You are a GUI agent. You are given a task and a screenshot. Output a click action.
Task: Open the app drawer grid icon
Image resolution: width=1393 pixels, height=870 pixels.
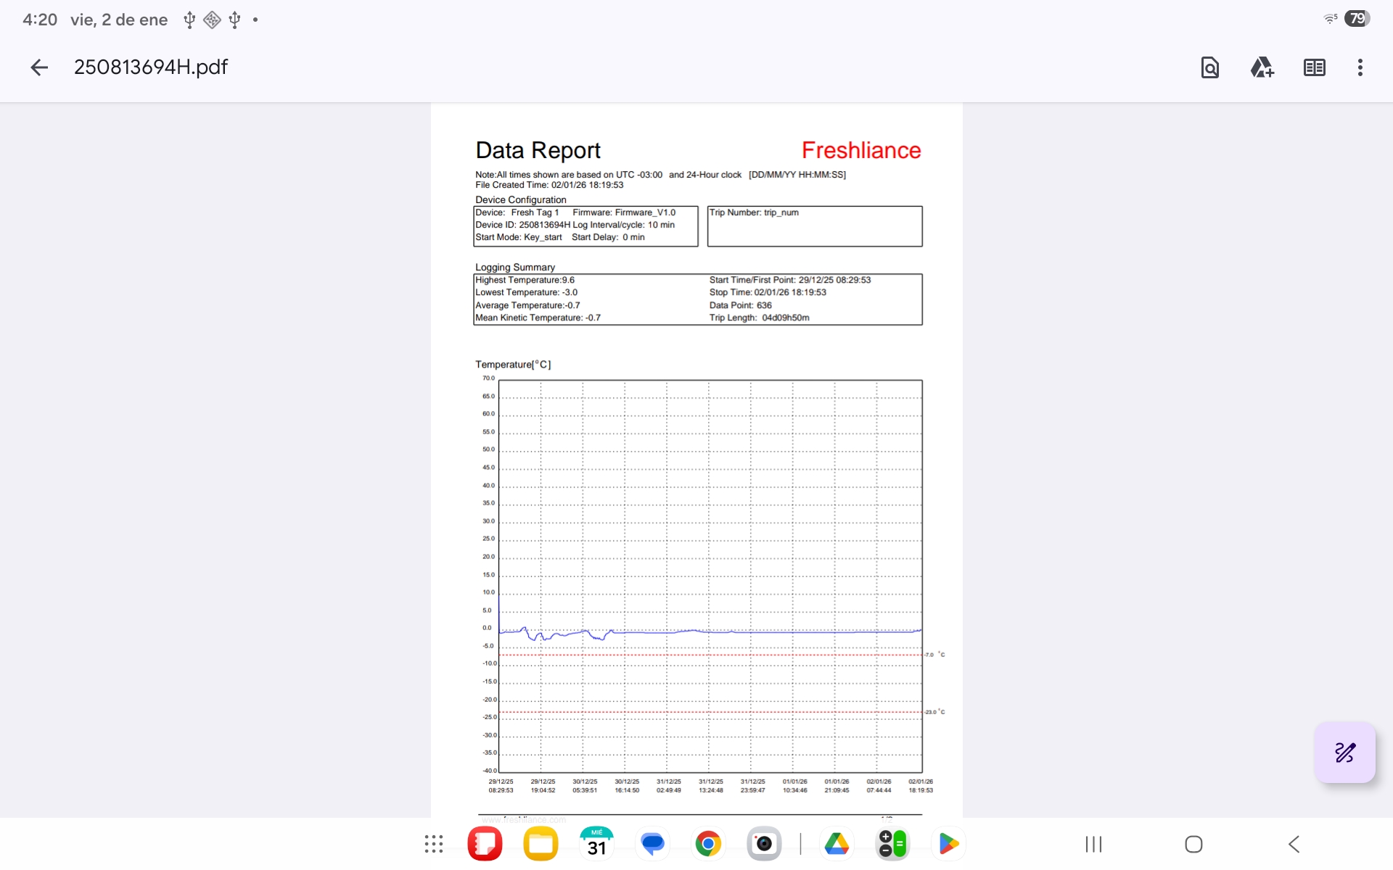point(434,844)
